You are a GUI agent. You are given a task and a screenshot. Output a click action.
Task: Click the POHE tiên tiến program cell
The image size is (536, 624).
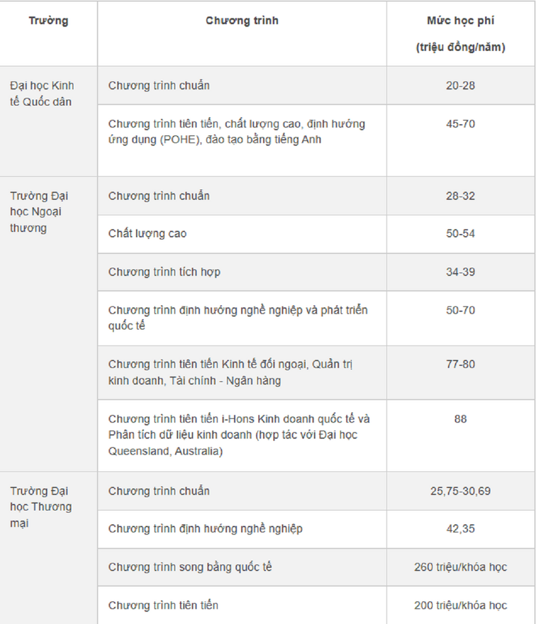[x=242, y=140]
